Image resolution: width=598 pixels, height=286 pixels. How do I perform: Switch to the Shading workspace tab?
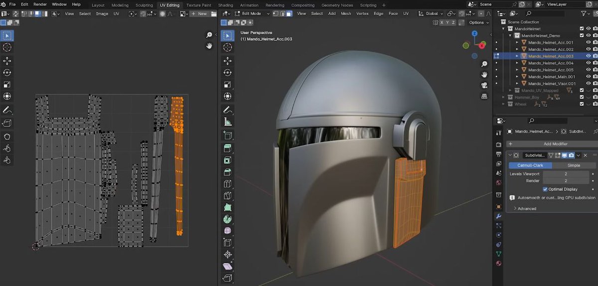tap(226, 5)
